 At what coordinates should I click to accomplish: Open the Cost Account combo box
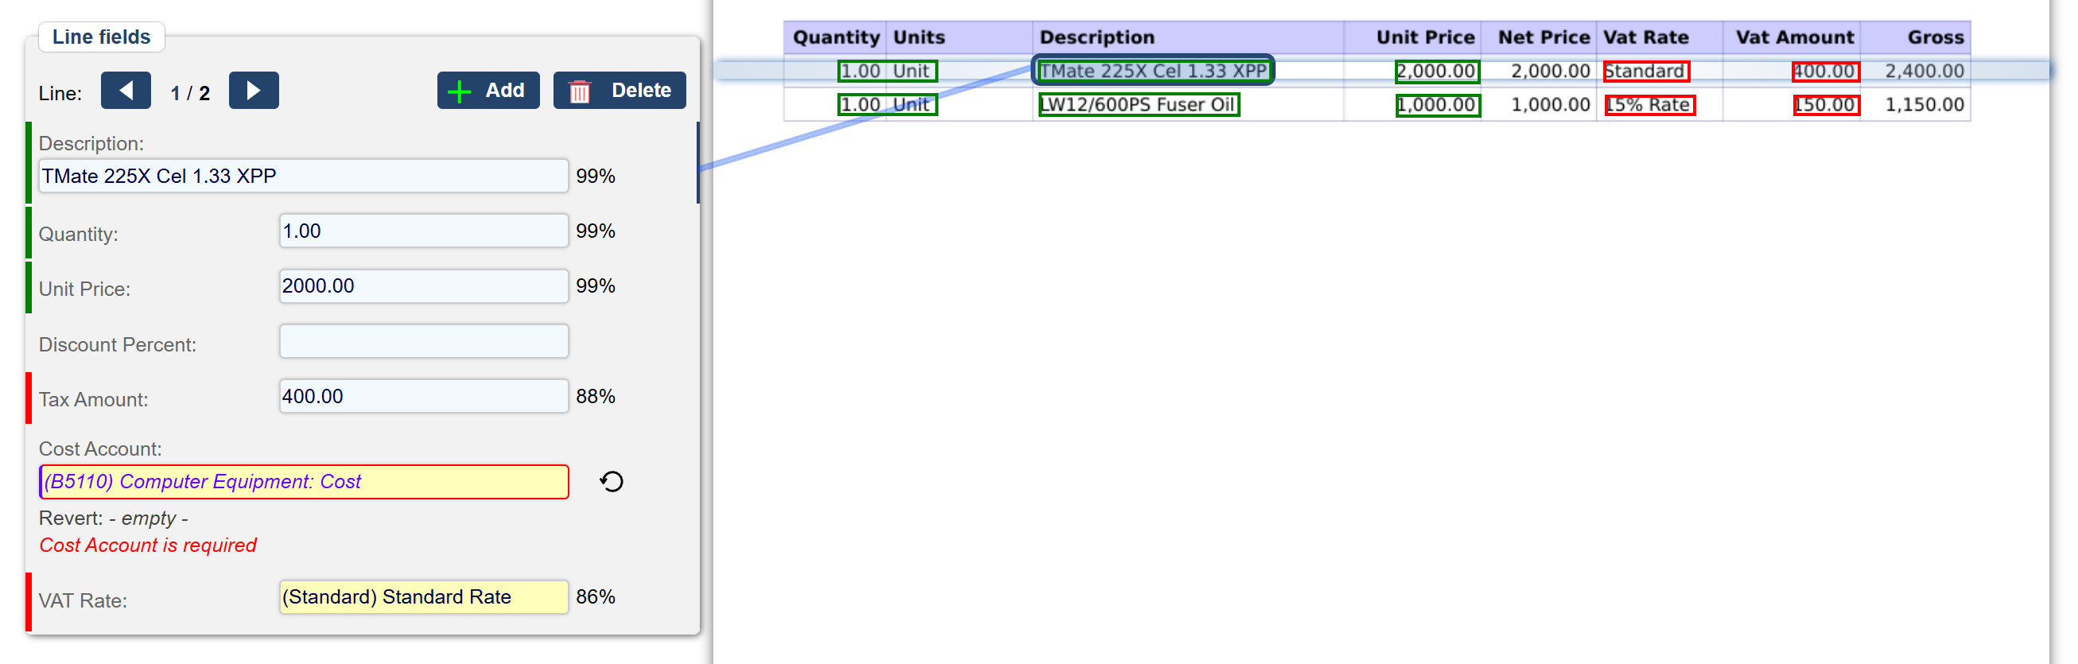point(304,482)
